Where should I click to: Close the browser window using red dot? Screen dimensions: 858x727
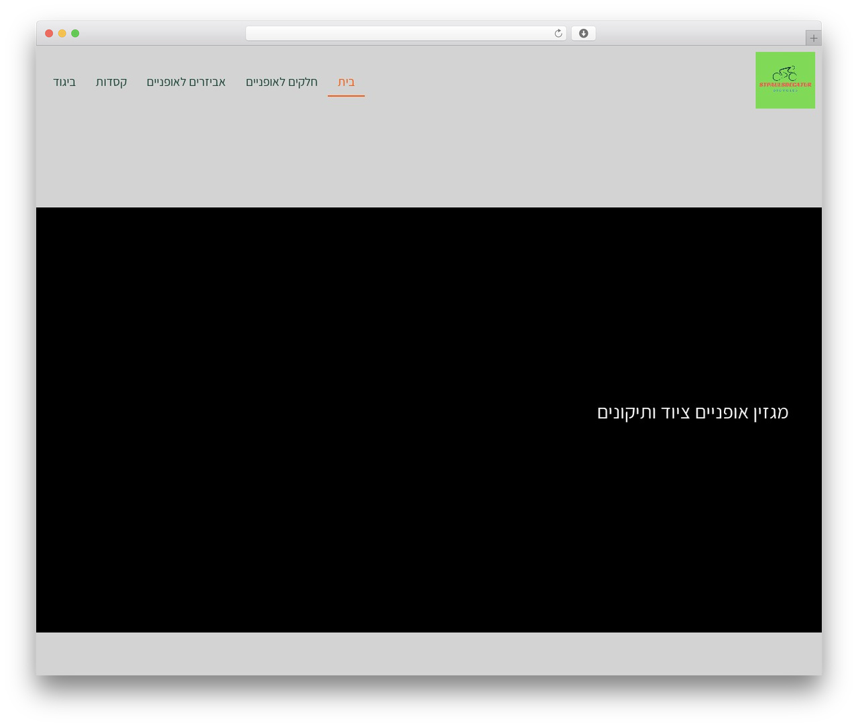tap(49, 34)
